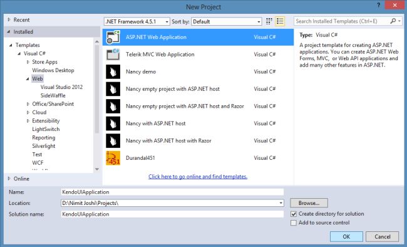The width and height of the screenshot is (407, 247).
Task: Open the online templates link
Action: pyautogui.click(x=198, y=177)
